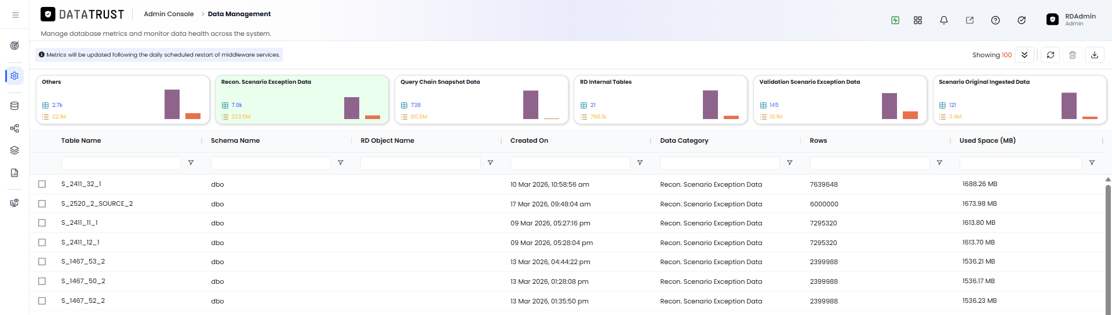Open the monitor settings sidebar icon

14,203
